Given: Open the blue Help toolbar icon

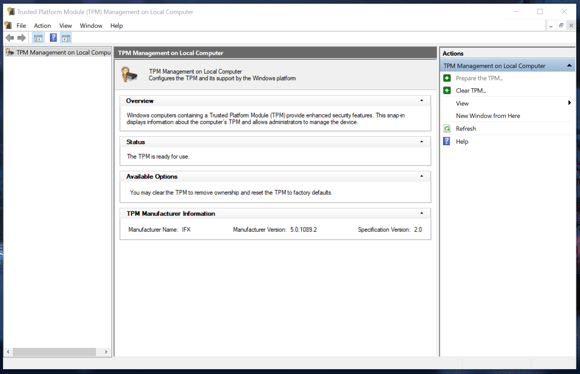Looking at the screenshot, I should coord(53,38).
